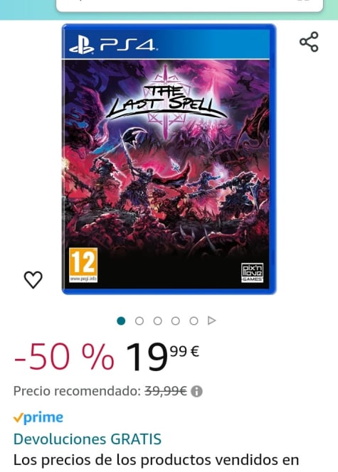Select fourth image carousel dot
The height and width of the screenshot is (472, 338).
(x=176, y=321)
